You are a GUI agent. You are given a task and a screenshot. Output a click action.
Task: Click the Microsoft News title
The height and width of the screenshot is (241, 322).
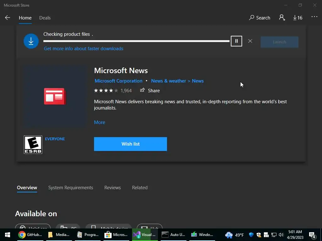[121, 71]
